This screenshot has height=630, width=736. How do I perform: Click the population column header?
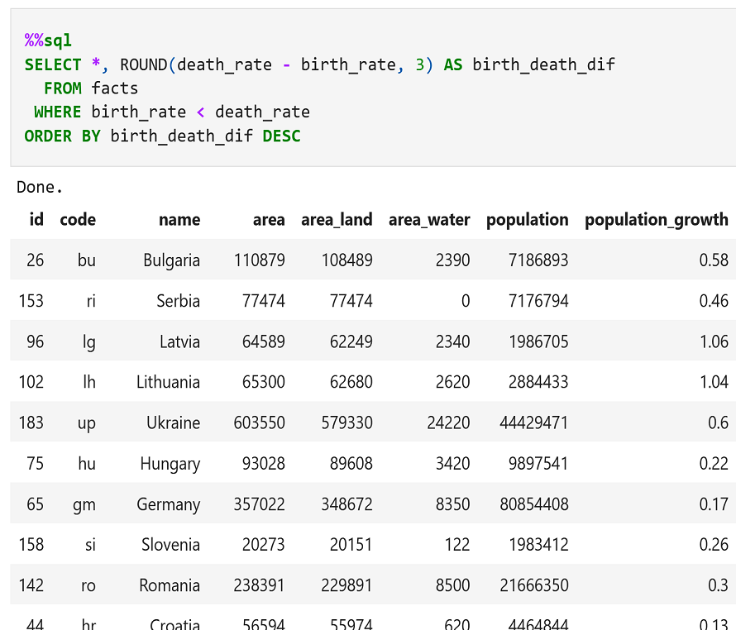point(527,219)
